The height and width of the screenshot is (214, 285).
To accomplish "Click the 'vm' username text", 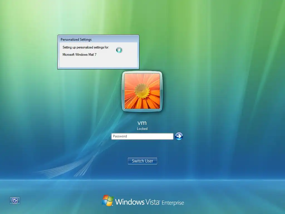I will (x=142, y=123).
